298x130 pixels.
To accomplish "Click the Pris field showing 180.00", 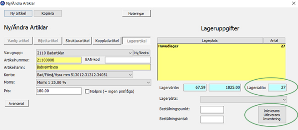I will [59, 91].
